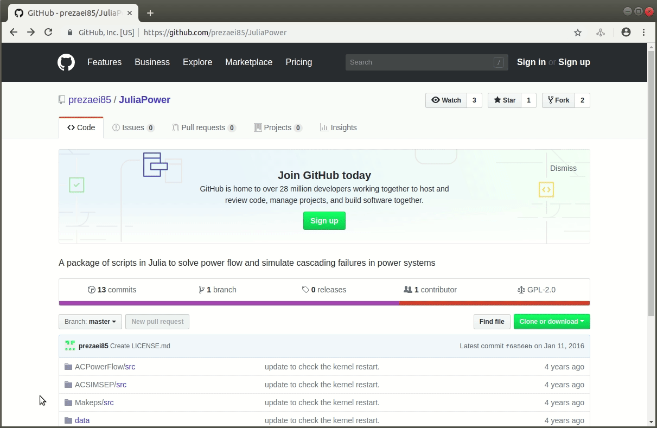Open the Projects tab
This screenshot has height=428, width=657.
278,127
